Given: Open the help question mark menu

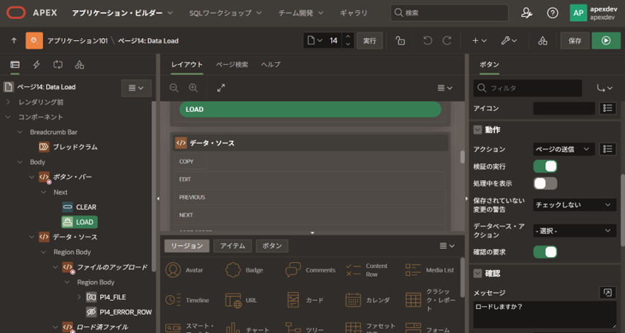Looking at the screenshot, I should [552, 12].
